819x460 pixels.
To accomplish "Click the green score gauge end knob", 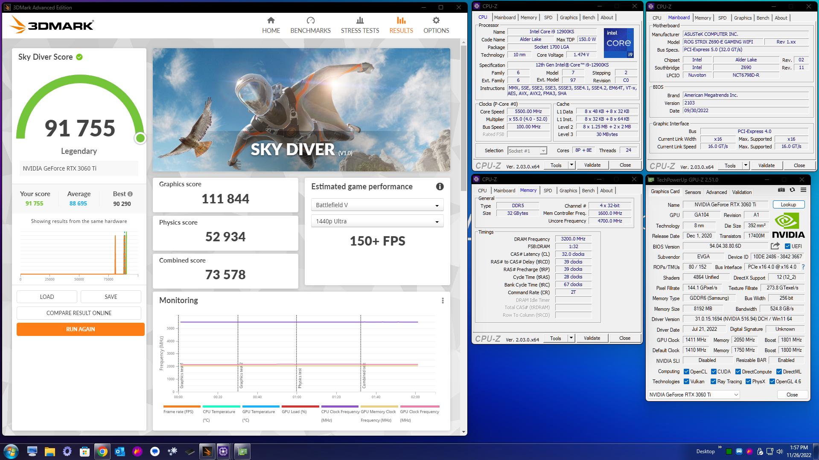I will tap(140, 138).
